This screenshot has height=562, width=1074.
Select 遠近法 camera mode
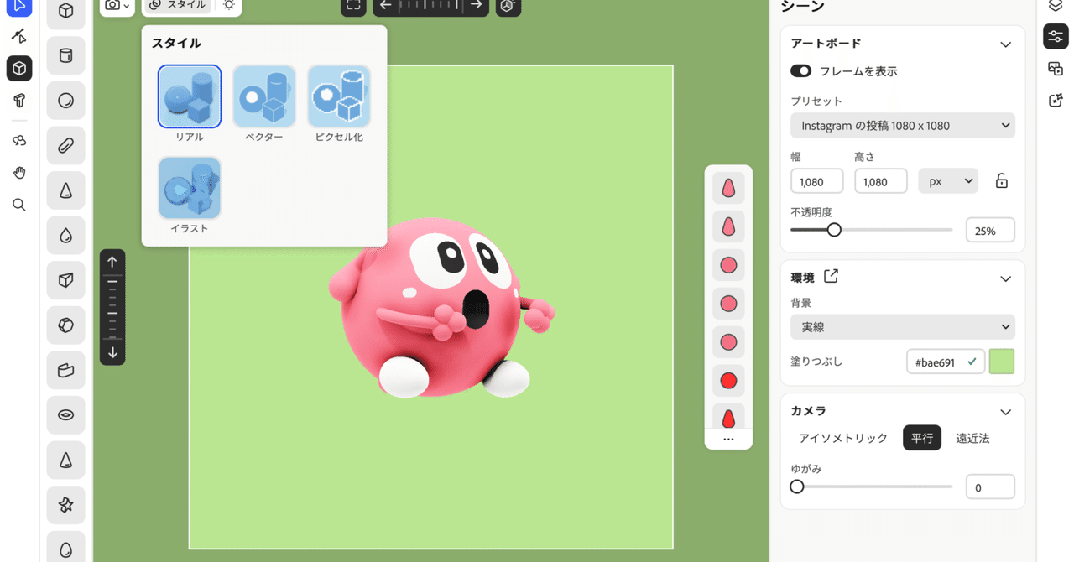tap(972, 438)
